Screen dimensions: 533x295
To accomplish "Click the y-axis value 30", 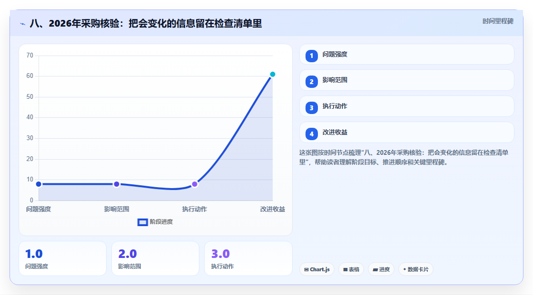I will point(30,138).
